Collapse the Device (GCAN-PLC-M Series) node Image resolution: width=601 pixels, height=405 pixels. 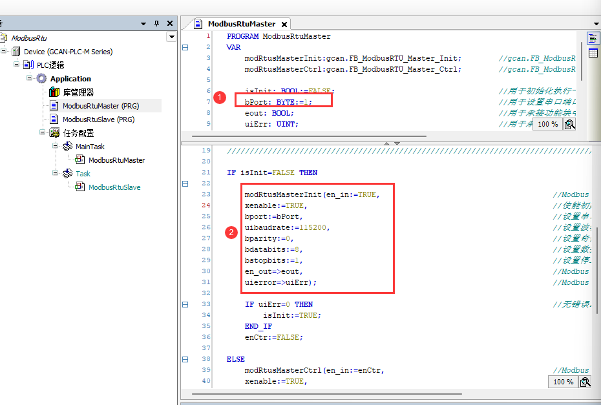coord(4,52)
